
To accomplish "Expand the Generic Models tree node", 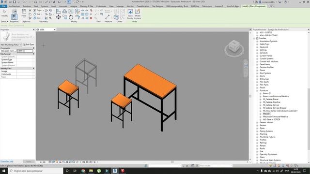I will [257, 122].
